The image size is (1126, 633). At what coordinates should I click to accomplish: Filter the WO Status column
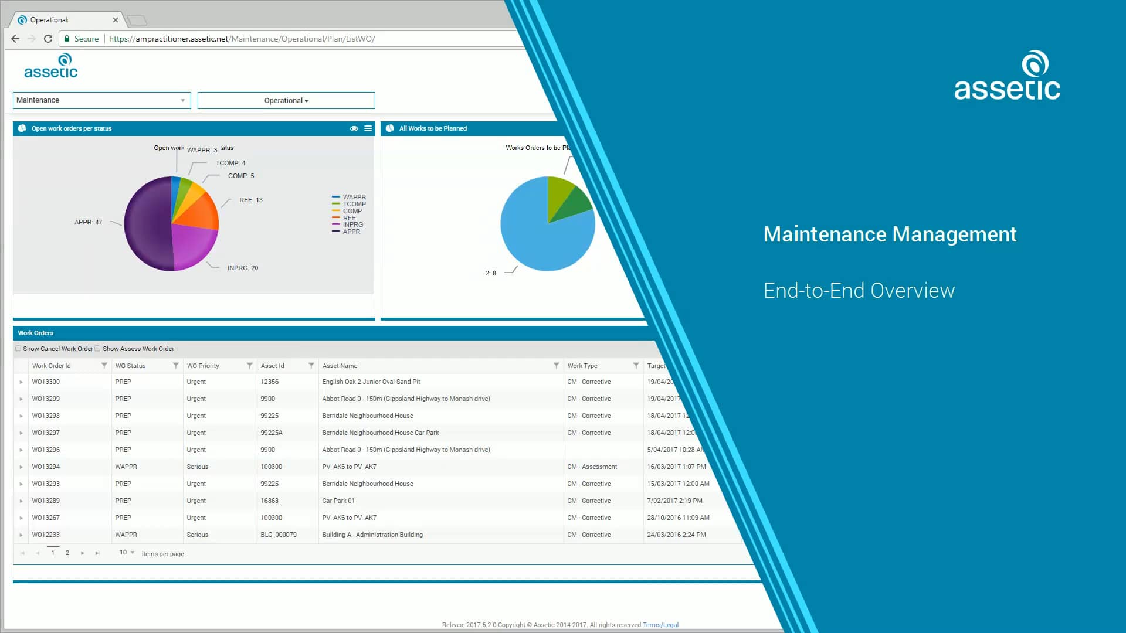click(x=176, y=365)
